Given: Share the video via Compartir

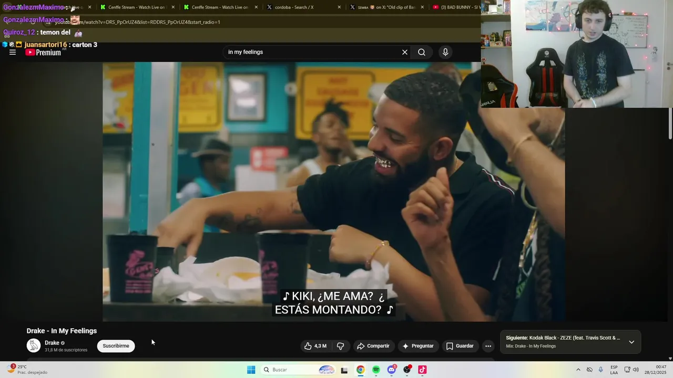Looking at the screenshot, I should click(x=373, y=346).
